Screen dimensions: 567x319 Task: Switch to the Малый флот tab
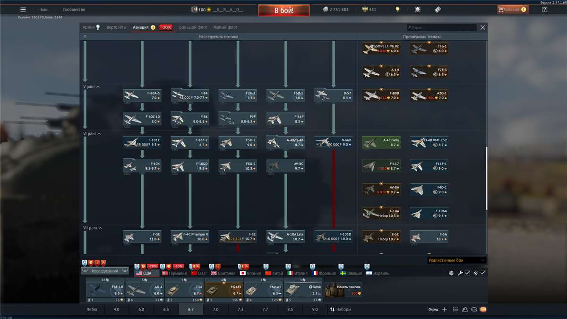(225, 27)
